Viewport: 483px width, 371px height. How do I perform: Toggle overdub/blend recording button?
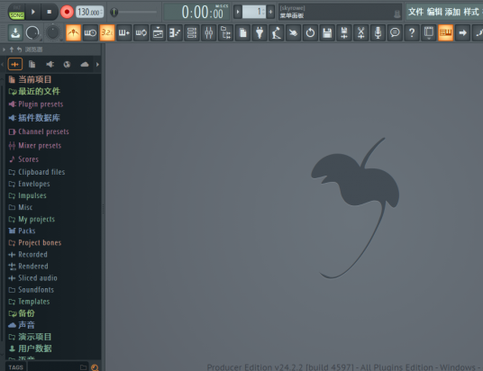pyautogui.click(x=124, y=32)
